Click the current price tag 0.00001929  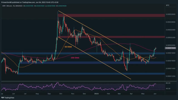[x=170, y=48]
